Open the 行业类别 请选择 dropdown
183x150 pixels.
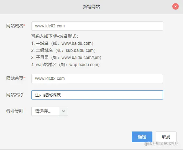tap(49, 111)
